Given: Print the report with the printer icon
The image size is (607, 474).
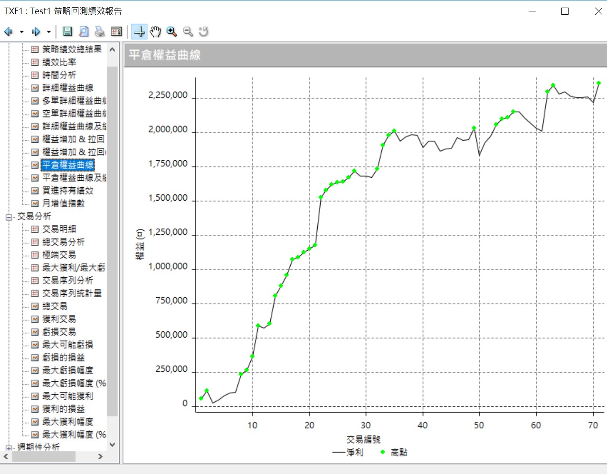Looking at the screenshot, I should (100, 31).
